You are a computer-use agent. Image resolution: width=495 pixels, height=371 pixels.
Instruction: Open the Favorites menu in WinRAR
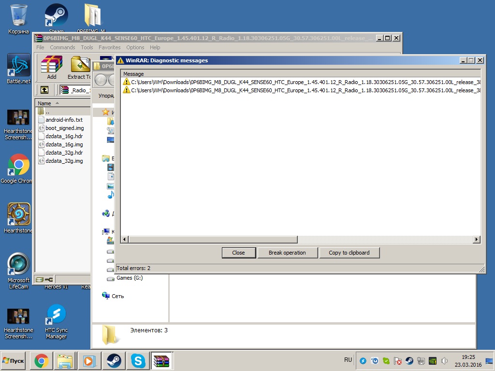point(110,47)
